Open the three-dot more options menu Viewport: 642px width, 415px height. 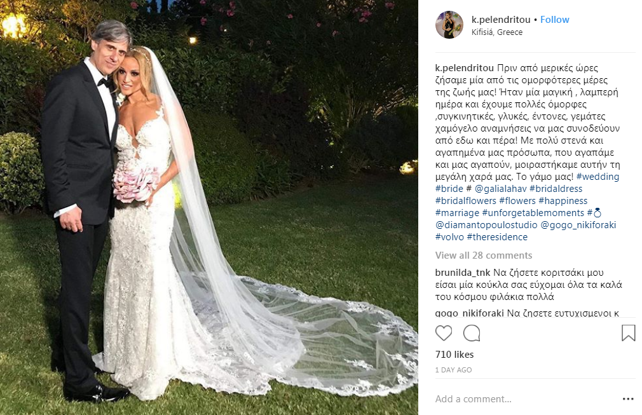pos(628,399)
